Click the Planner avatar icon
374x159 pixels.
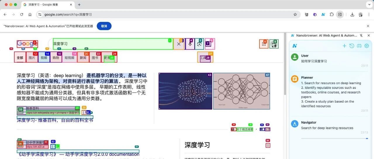point(295,79)
